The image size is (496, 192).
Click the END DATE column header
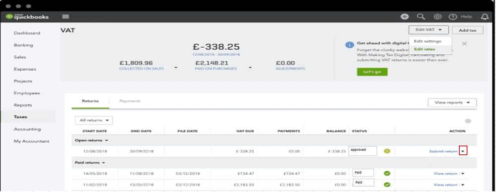(x=141, y=131)
